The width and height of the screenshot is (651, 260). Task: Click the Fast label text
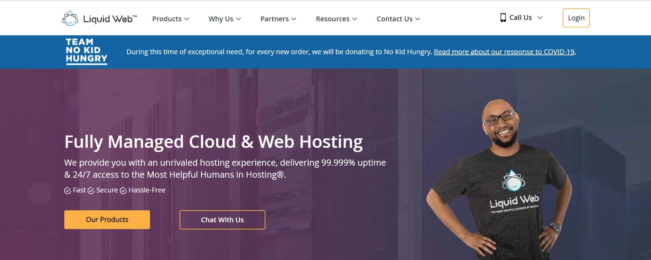[79, 190]
